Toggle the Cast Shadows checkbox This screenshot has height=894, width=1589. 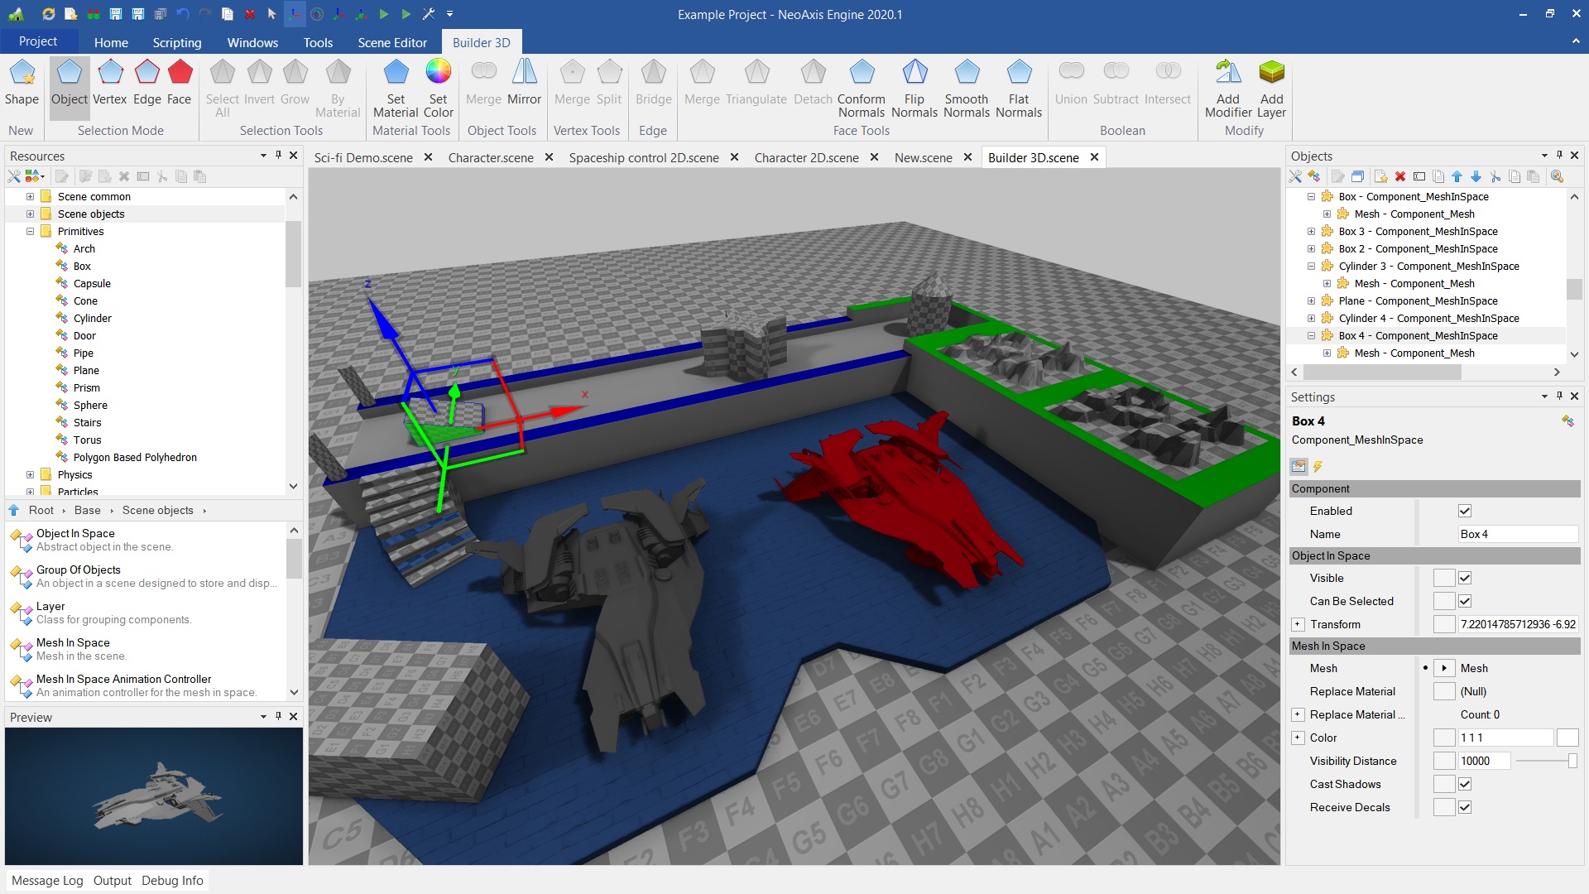tap(1464, 784)
